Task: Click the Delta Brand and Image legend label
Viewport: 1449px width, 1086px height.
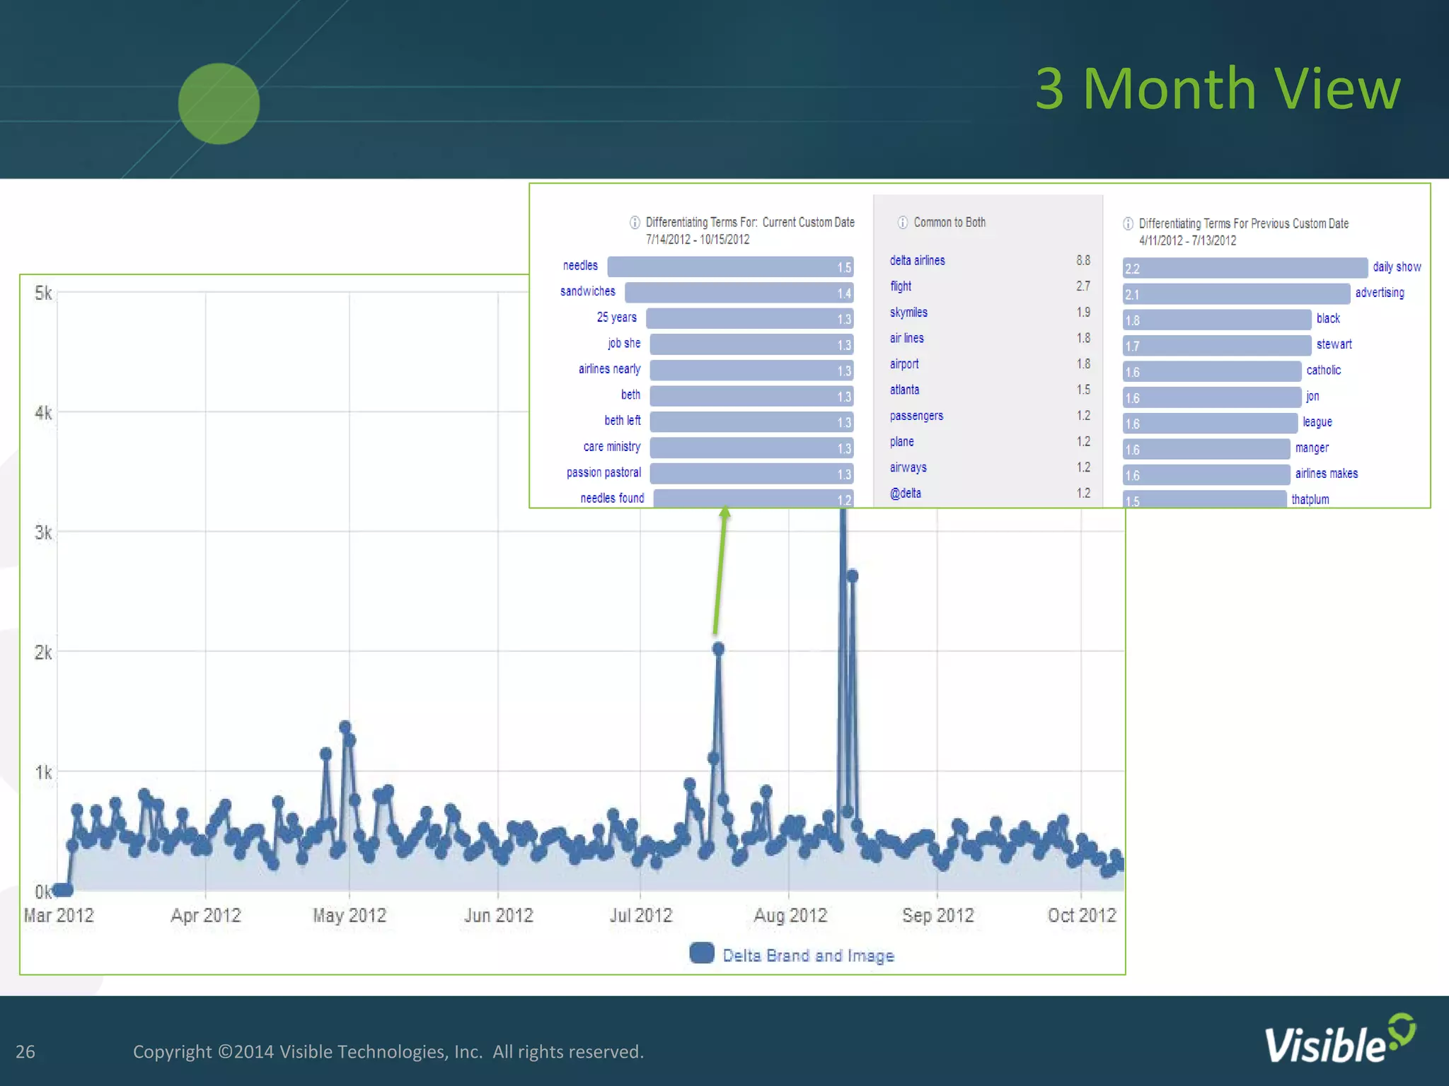Action: (808, 955)
